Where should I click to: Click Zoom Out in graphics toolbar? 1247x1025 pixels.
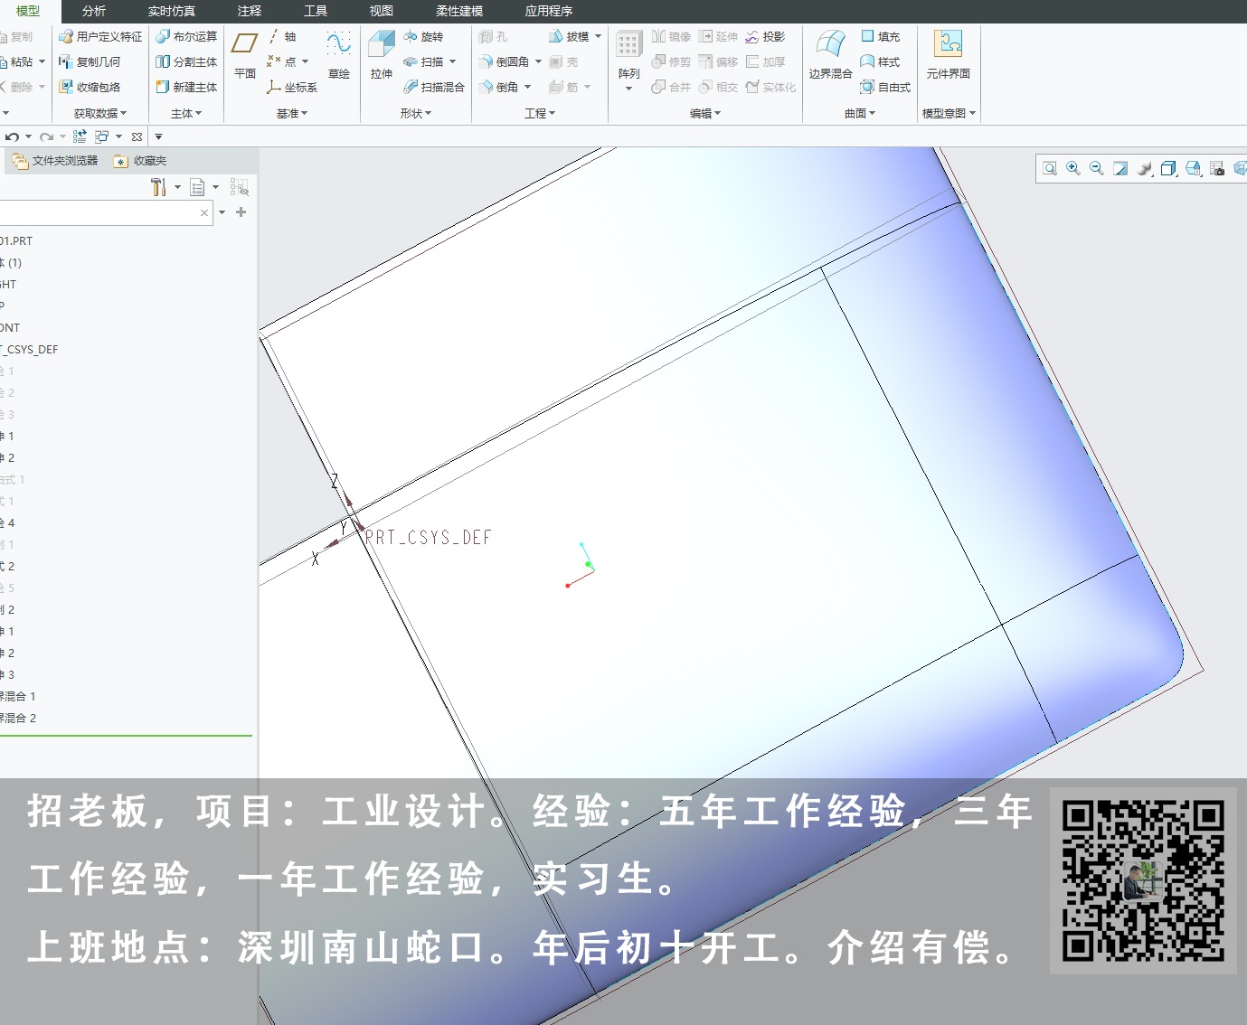[1097, 169]
